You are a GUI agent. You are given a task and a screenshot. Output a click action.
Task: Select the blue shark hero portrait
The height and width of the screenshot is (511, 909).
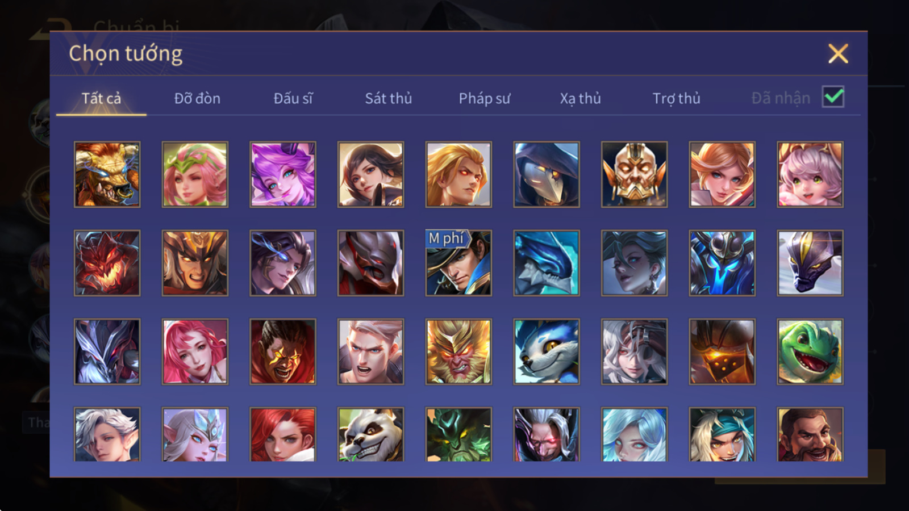tap(547, 263)
